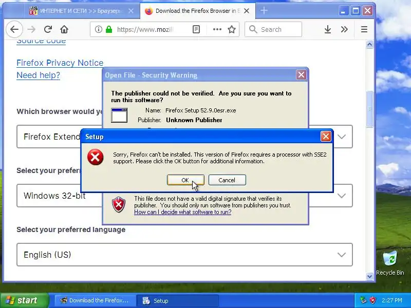The image size is (411, 308).
Task: Click OK in the Setup error dialog
Action: pos(185,180)
